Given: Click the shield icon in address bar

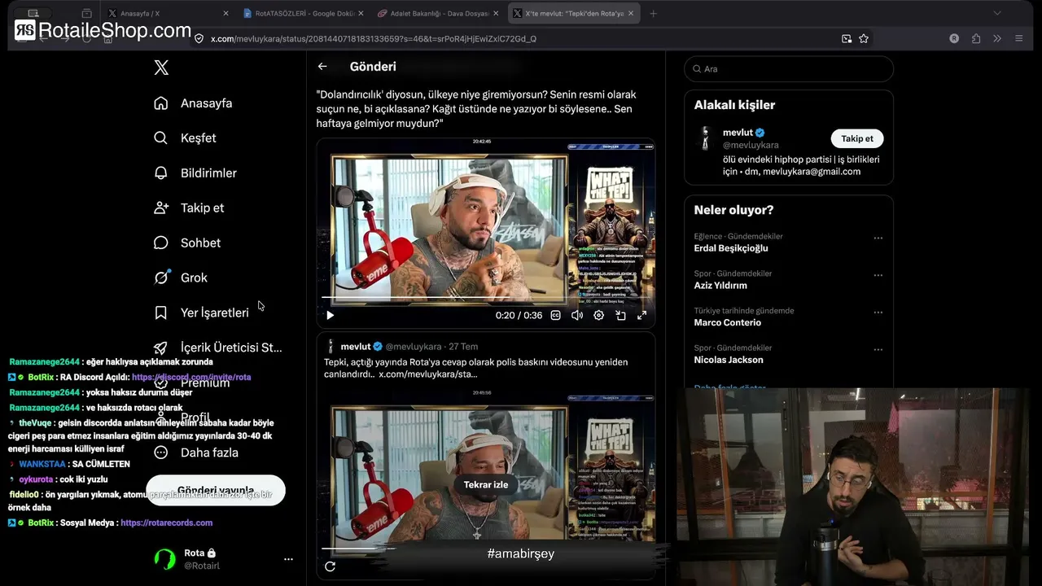Looking at the screenshot, I should 199,38.
